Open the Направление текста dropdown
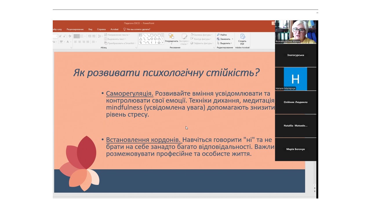This screenshot has height=208, width=371. 117,35
